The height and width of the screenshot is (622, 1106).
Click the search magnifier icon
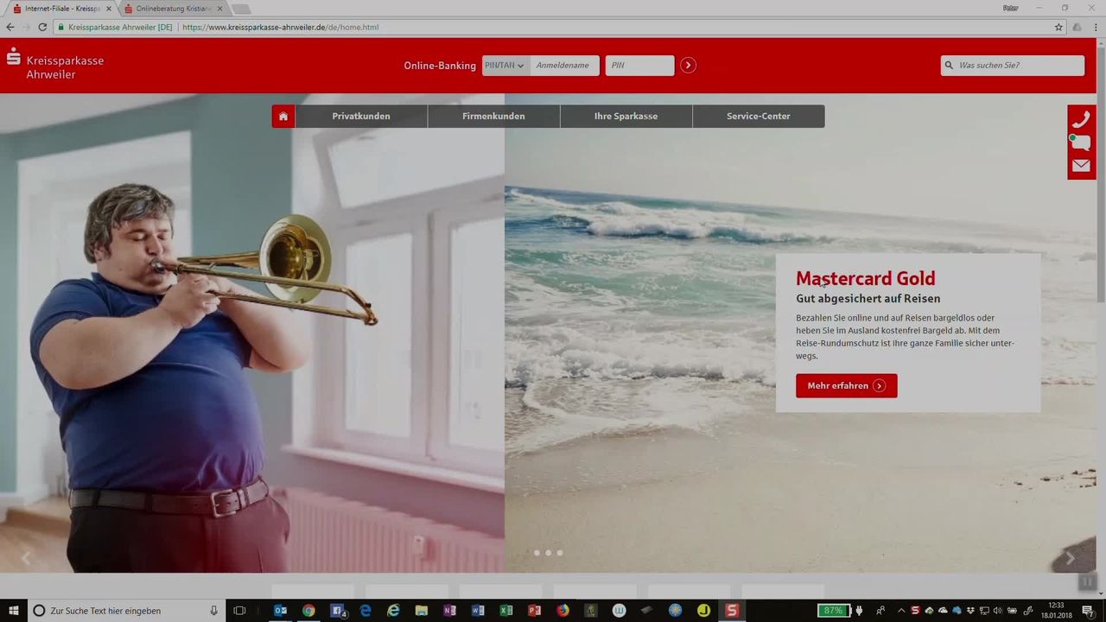tap(950, 65)
